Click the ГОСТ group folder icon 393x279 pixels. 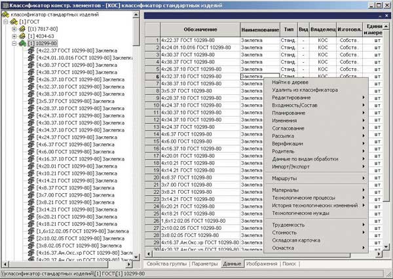coord(14,22)
